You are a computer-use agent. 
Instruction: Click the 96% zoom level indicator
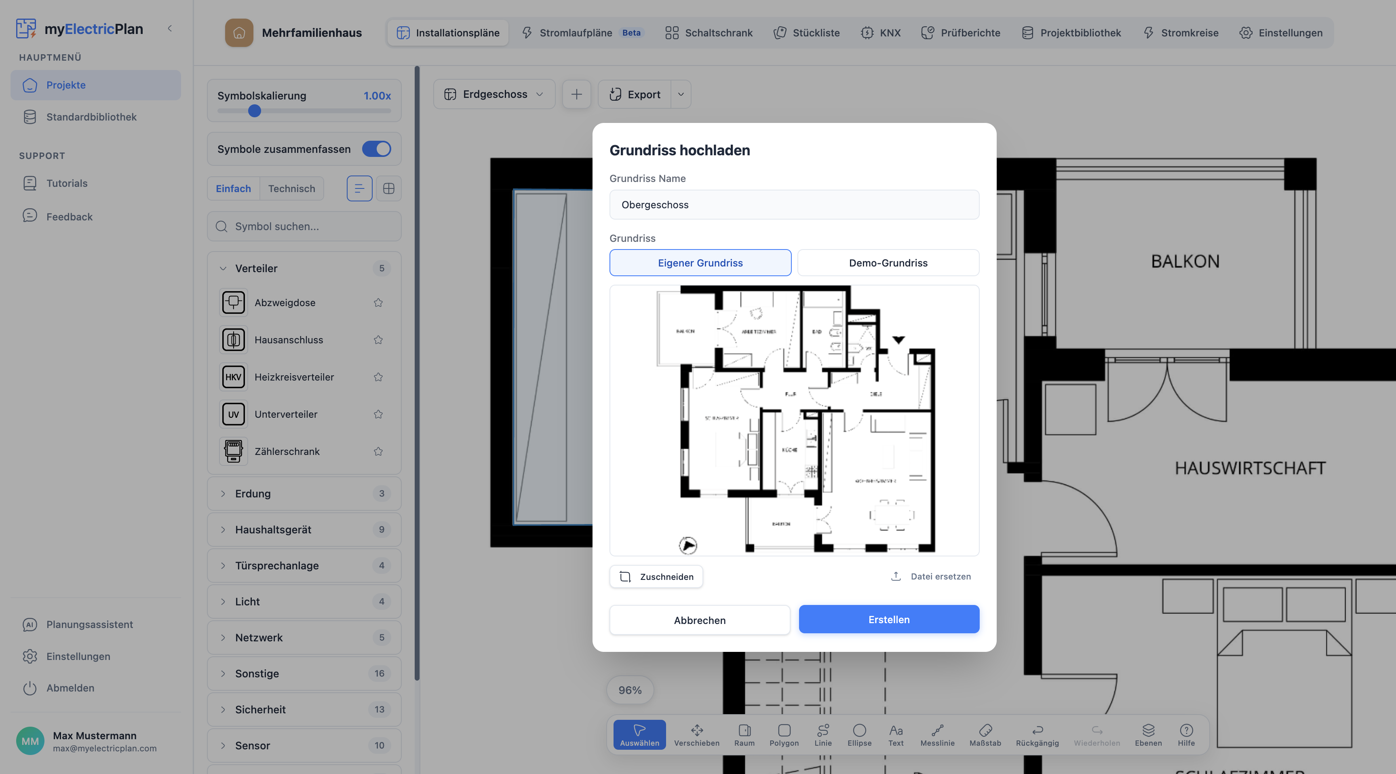(630, 690)
